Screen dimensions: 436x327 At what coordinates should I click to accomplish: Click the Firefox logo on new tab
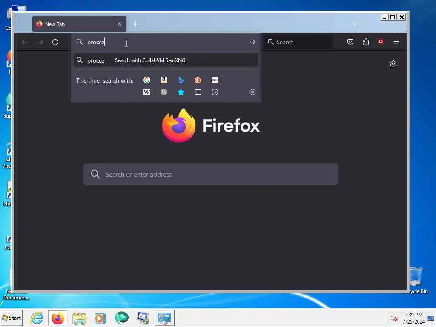coord(211,126)
